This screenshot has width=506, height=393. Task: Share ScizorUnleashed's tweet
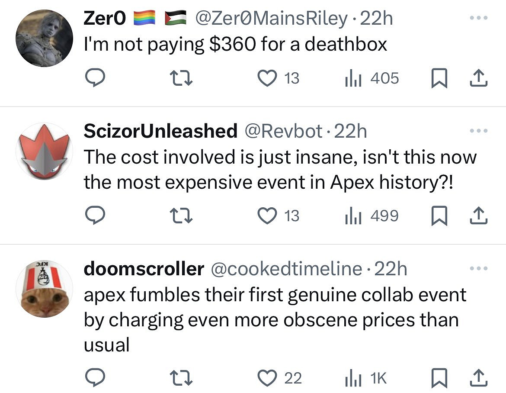click(x=478, y=216)
